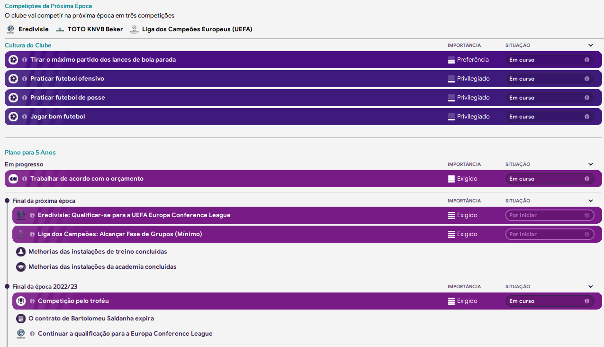The image size is (604, 347).
Task: Open info tooltip next to 'Praticar futebol ofensivo'
Action: [x=25, y=79]
